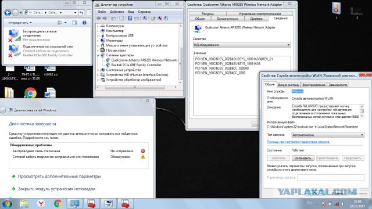Screen dimensions: 372x209
Task: Expand Системные устройства node
Action: pos(98,70)
